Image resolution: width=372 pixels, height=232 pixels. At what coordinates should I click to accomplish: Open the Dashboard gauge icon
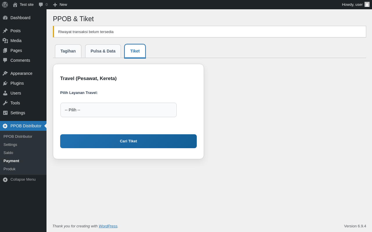[5, 18]
